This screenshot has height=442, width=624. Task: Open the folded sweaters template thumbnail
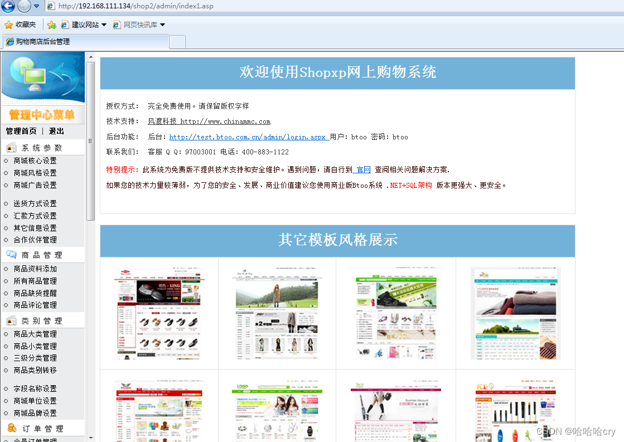click(x=516, y=313)
